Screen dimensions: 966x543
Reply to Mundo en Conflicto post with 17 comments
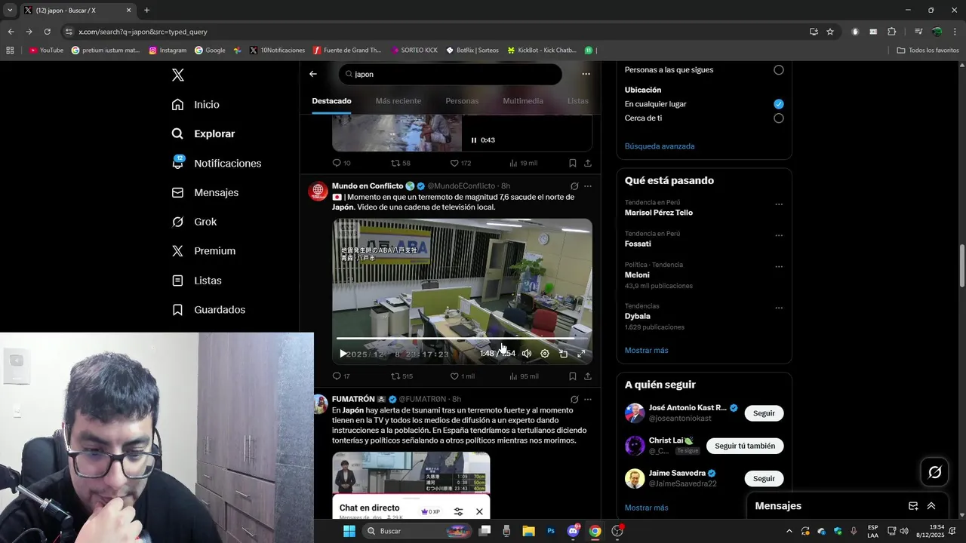coord(341,376)
